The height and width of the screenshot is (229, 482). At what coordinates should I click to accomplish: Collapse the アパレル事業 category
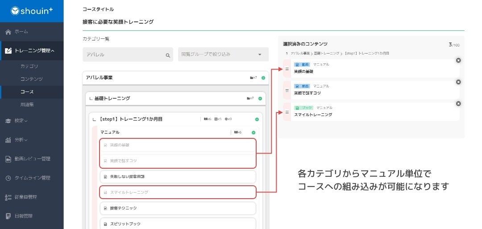[x=263, y=78]
